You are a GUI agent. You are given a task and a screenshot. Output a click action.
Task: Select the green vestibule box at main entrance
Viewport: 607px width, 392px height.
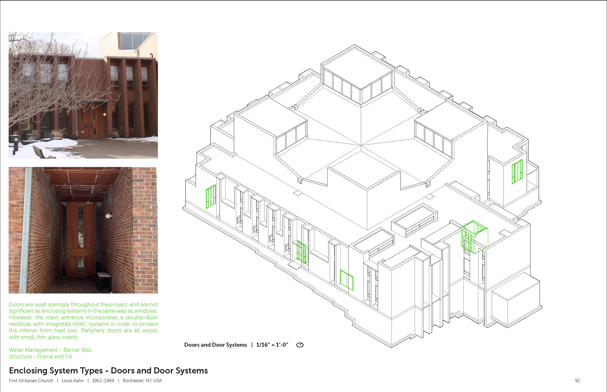pyautogui.click(x=474, y=237)
